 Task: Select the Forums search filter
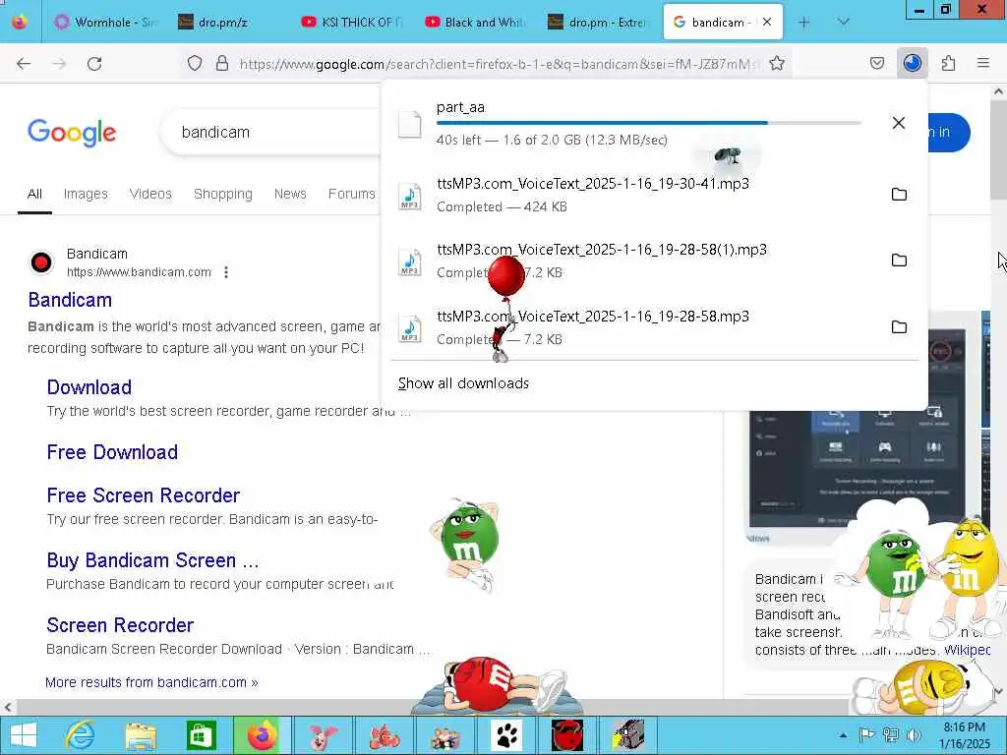351,194
